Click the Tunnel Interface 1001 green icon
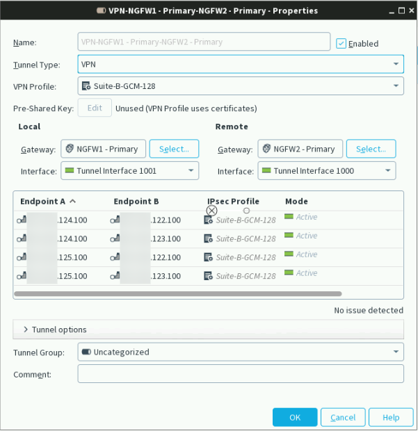Viewport: 418px width, 431px height. click(70, 170)
